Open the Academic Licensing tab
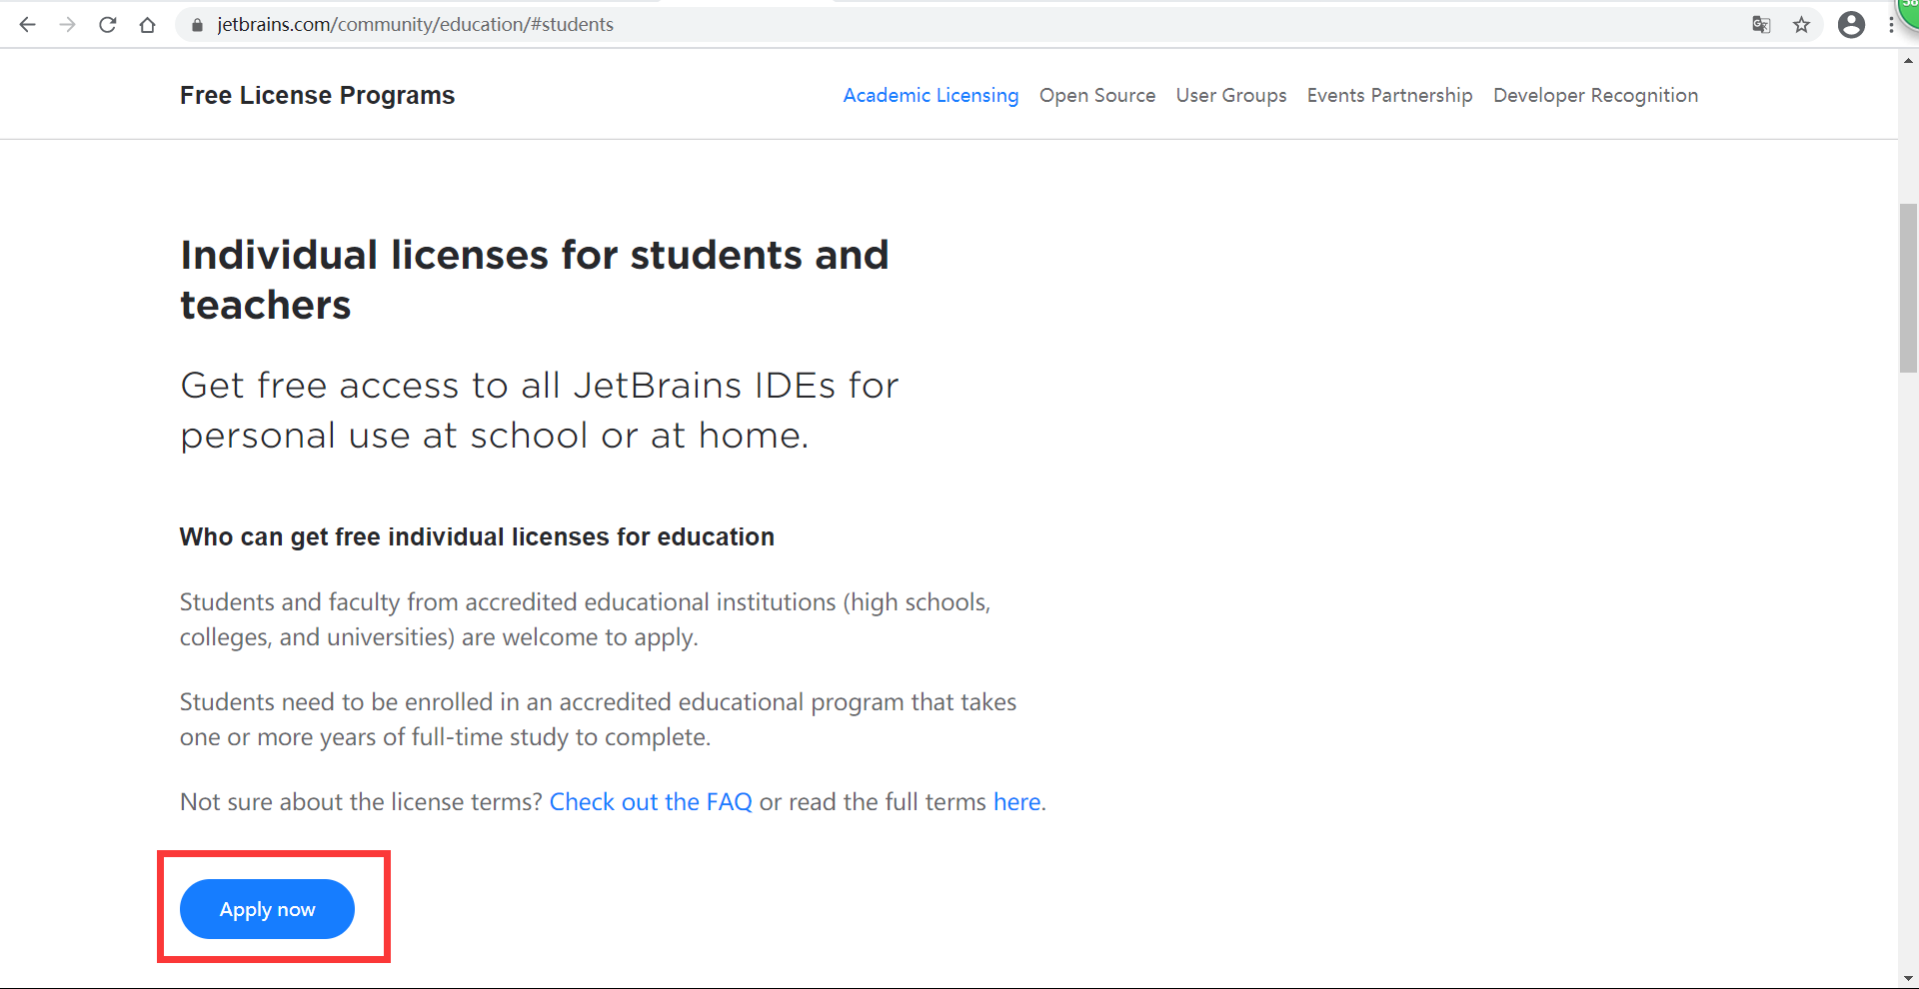The width and height of the screenshot is (1919, 989). click(x=931, y=95)
